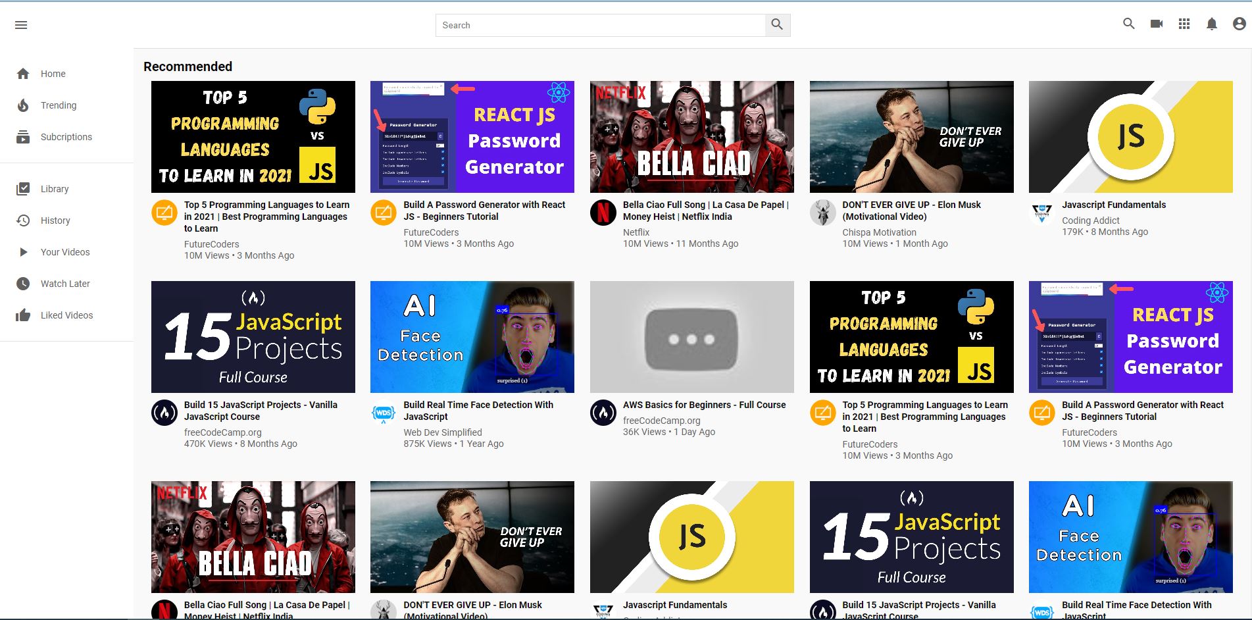Click the third-row Don't Ever Give Up thumbnail
Image resolution: width=1252 pixels, height=620 pixels.
tap(472, 537)
